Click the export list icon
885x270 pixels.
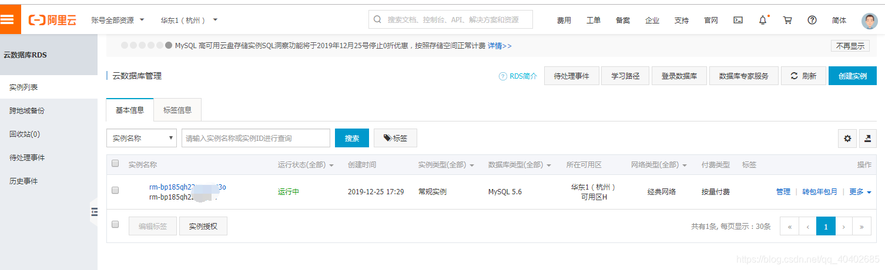(x=868, y=139)
